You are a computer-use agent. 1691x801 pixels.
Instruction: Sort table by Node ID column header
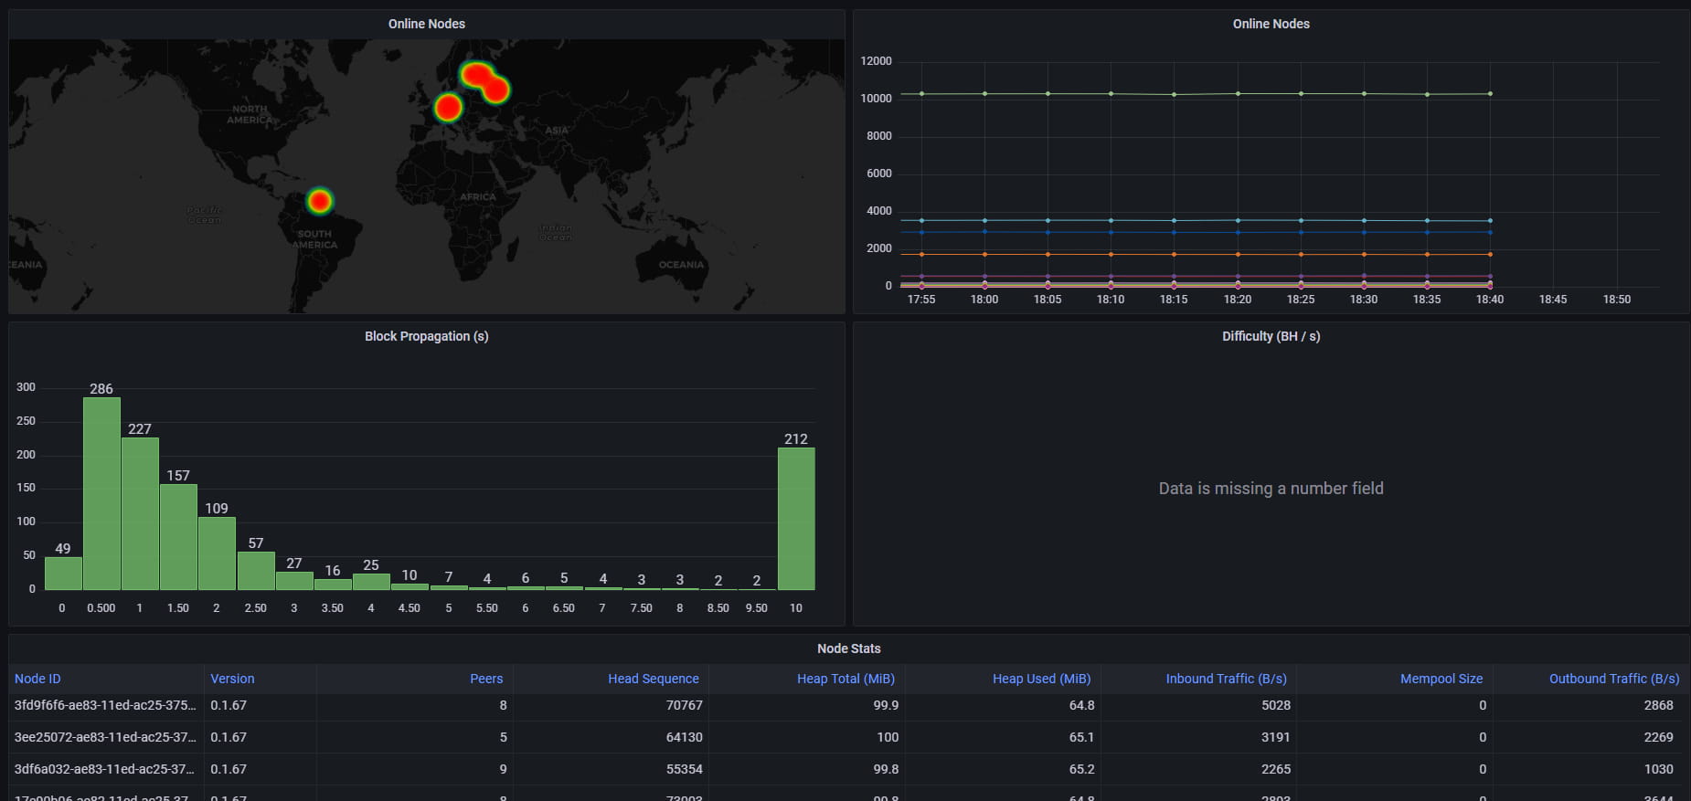coord(37,679)
